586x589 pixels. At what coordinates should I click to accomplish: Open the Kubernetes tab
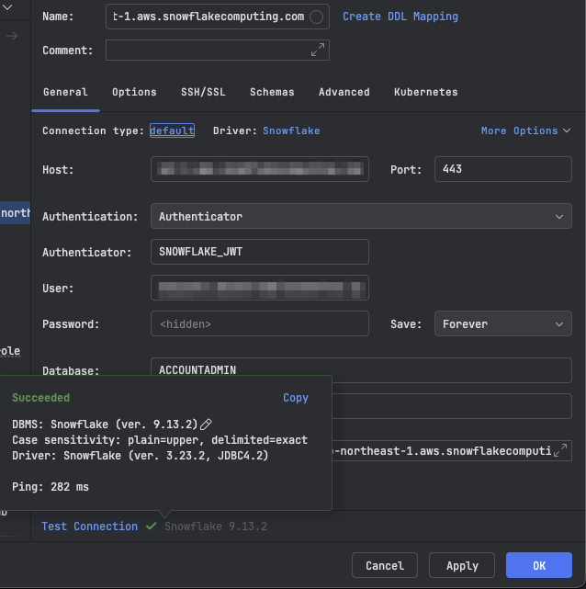(425, 92)
